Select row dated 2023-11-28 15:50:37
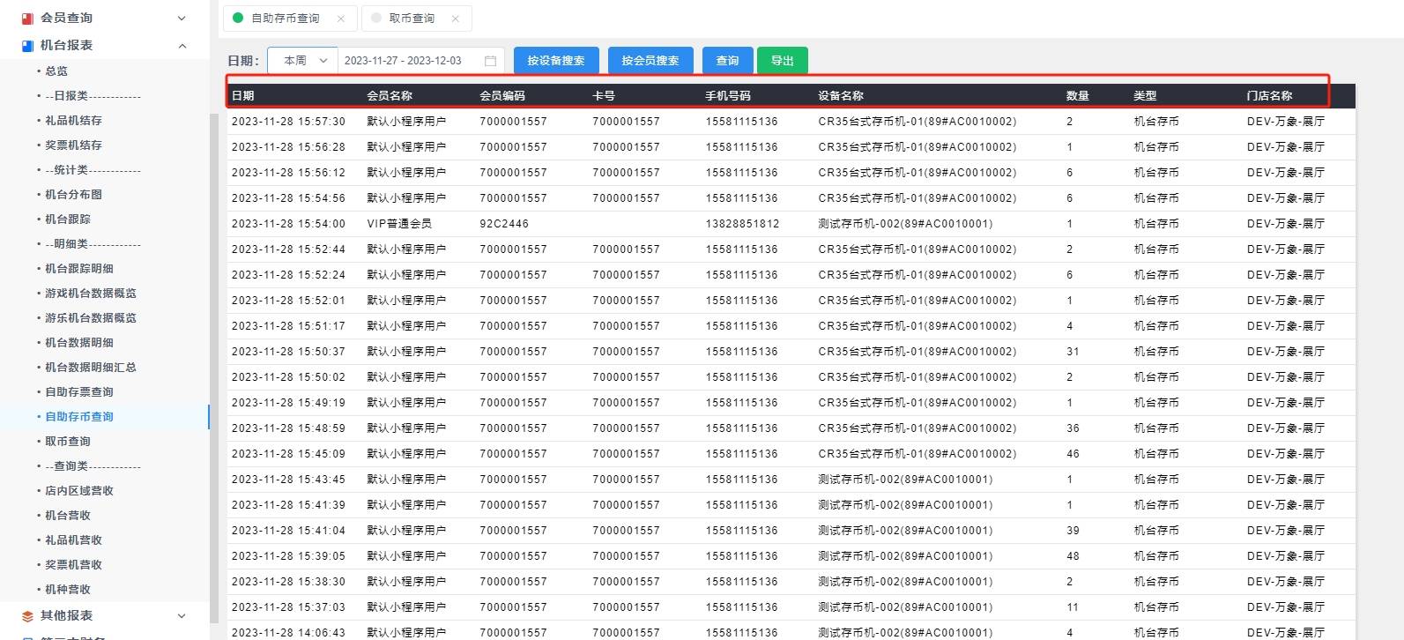 [x=791, y=352]
